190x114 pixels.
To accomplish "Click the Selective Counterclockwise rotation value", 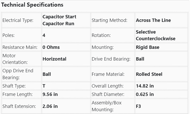I will 155,35.
